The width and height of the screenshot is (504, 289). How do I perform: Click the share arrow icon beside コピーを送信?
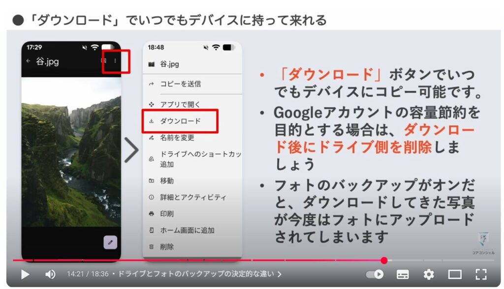[152, 84]
